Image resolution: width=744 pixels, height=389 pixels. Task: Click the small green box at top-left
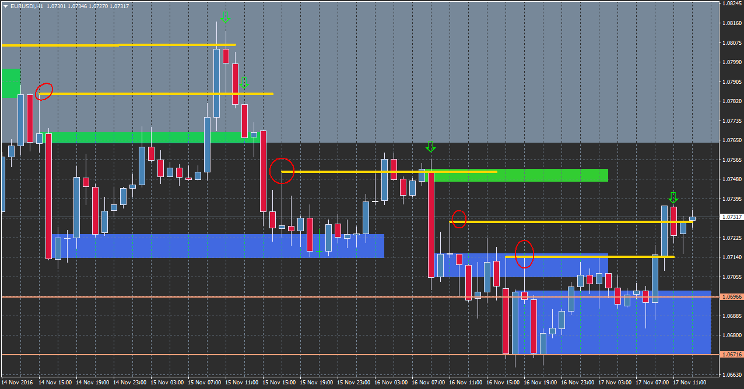10,82
